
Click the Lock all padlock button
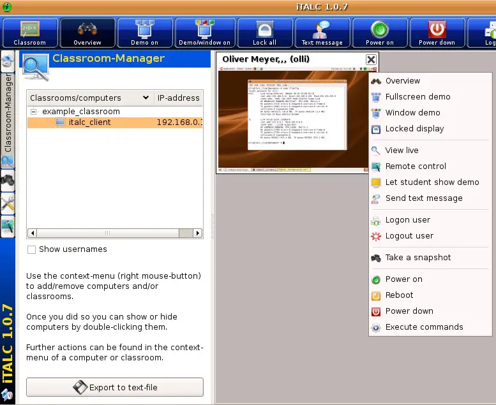tap(265, 33)
